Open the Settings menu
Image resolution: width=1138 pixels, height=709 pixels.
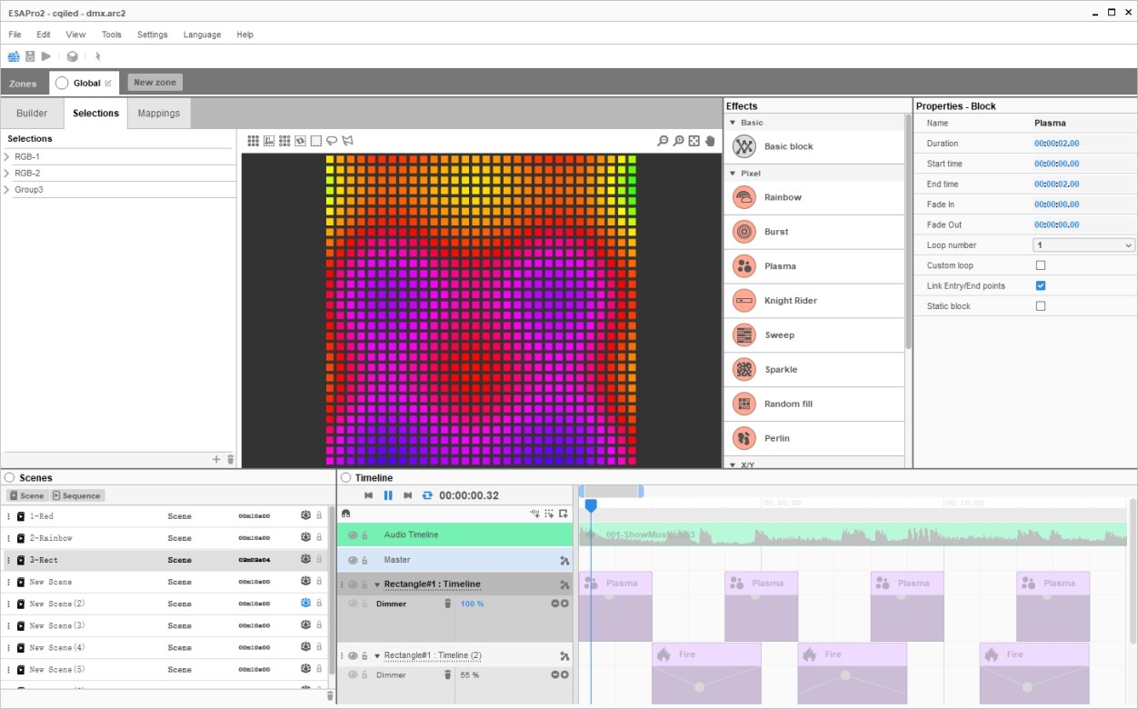152,35
